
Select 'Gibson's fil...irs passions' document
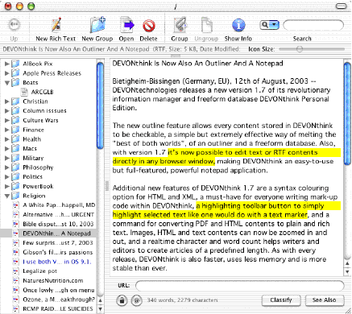[x=58, y=252]
